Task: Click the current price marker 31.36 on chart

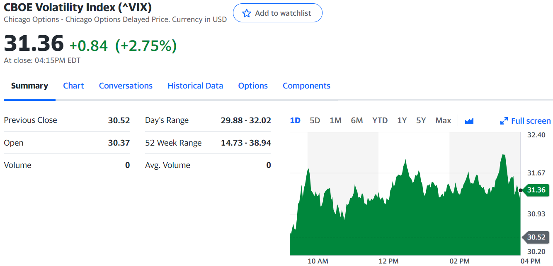Action: pyautogui.click(x=536, y=190)
